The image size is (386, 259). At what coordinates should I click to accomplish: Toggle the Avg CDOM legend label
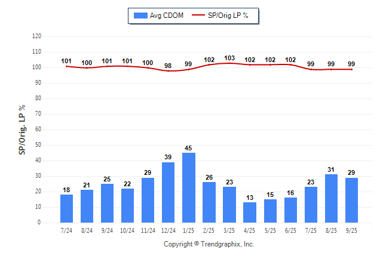[x=167, y=16]
